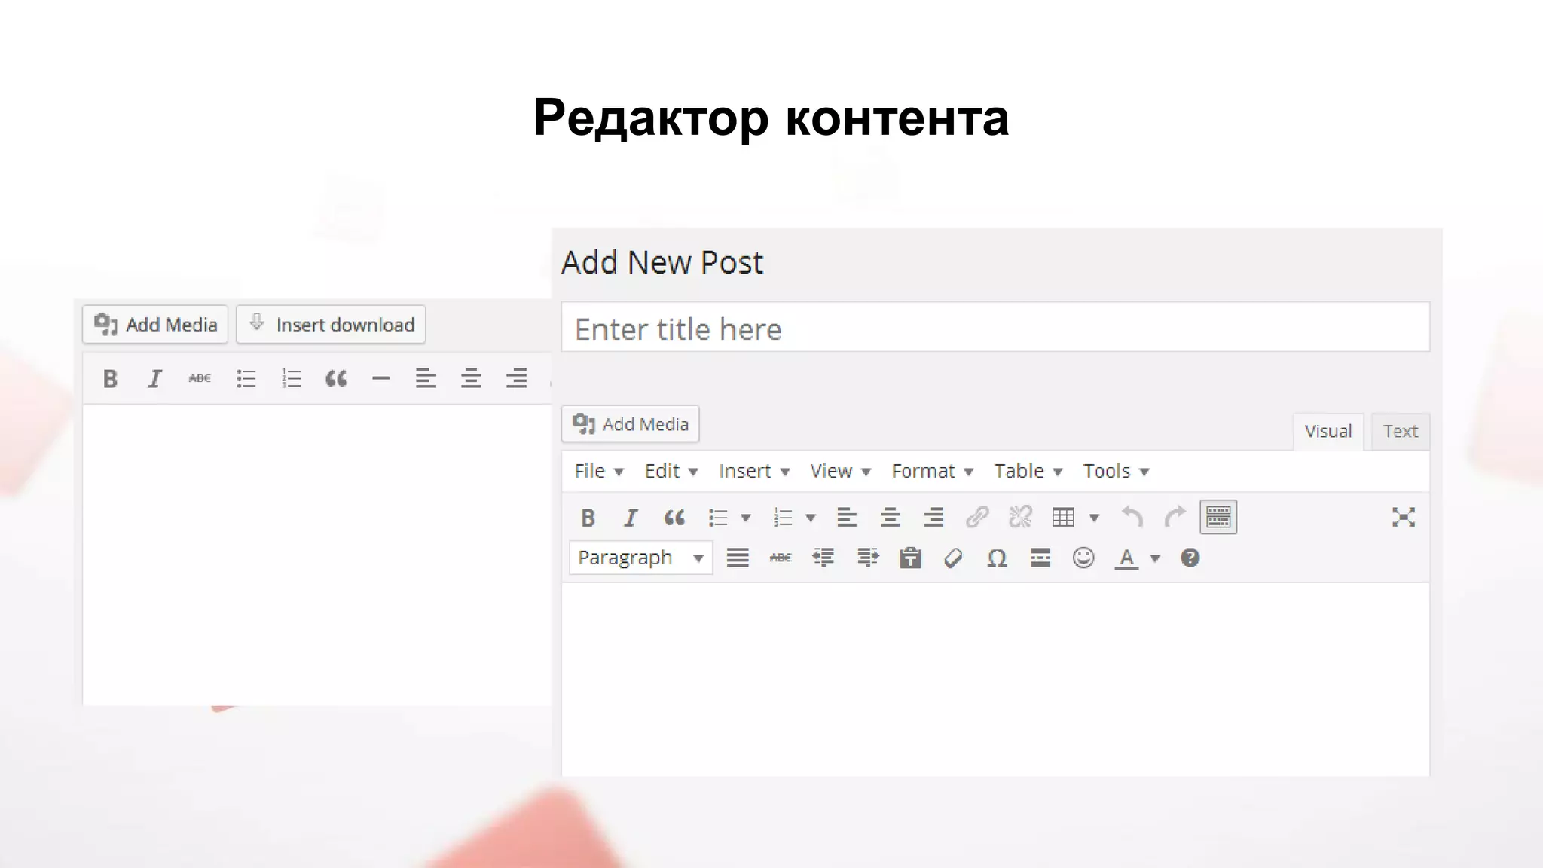Viewport: 1543px width, 868px height.
Task: Click the remove link icon
Action: point(1020,518)
